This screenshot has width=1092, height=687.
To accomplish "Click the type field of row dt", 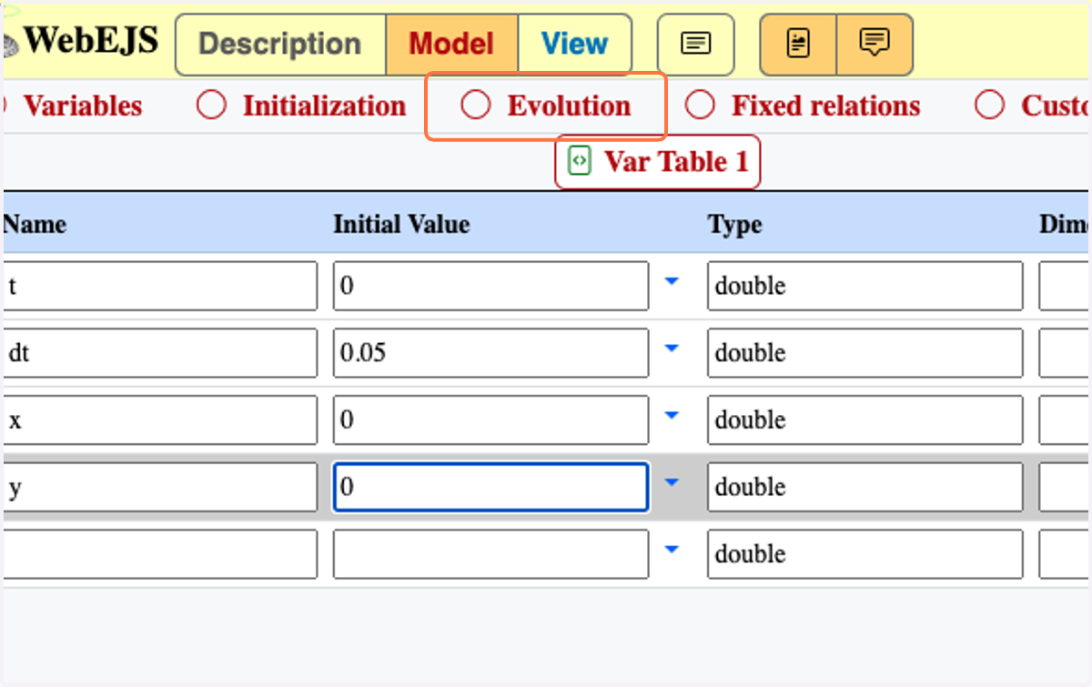I will (x=864, y=353).
